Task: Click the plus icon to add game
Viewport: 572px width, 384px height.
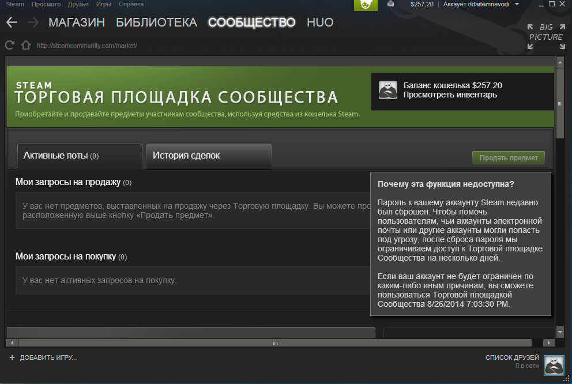Action: click(x=12, y=357)
